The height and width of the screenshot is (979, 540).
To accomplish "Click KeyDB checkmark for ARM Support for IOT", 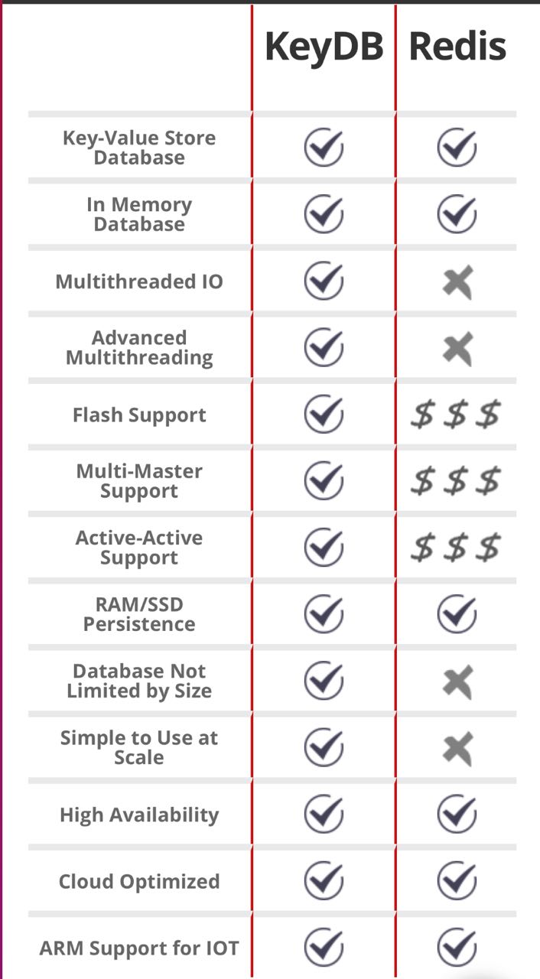I will tap(324, 948).
